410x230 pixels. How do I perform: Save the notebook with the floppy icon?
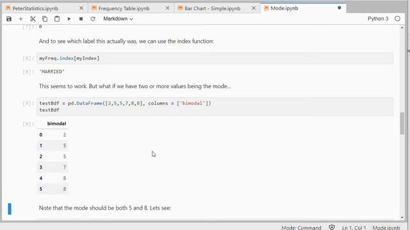9,19
